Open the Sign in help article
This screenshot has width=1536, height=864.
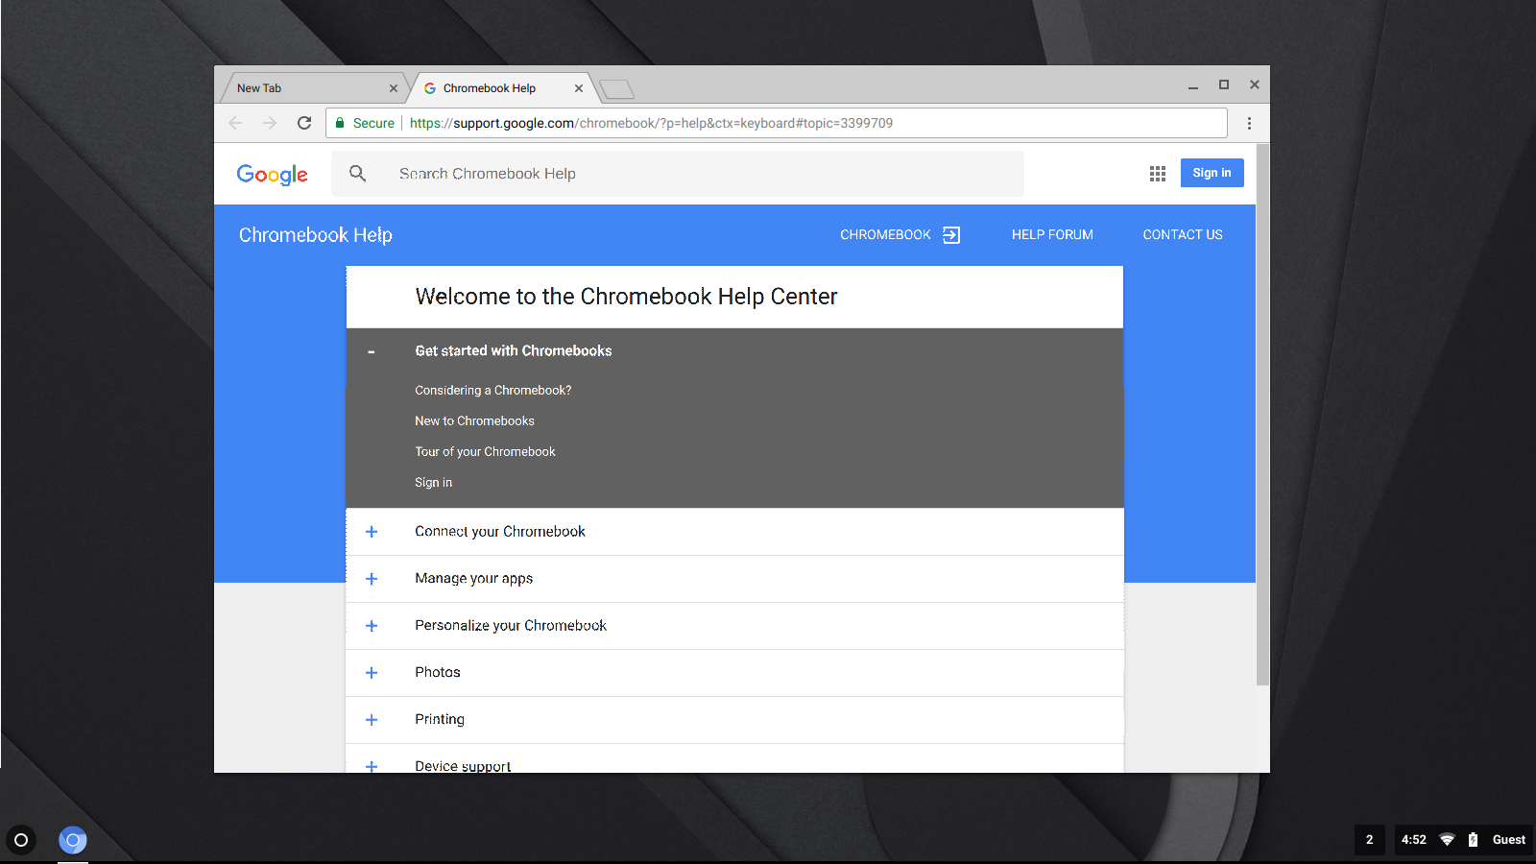pos(433,483)
